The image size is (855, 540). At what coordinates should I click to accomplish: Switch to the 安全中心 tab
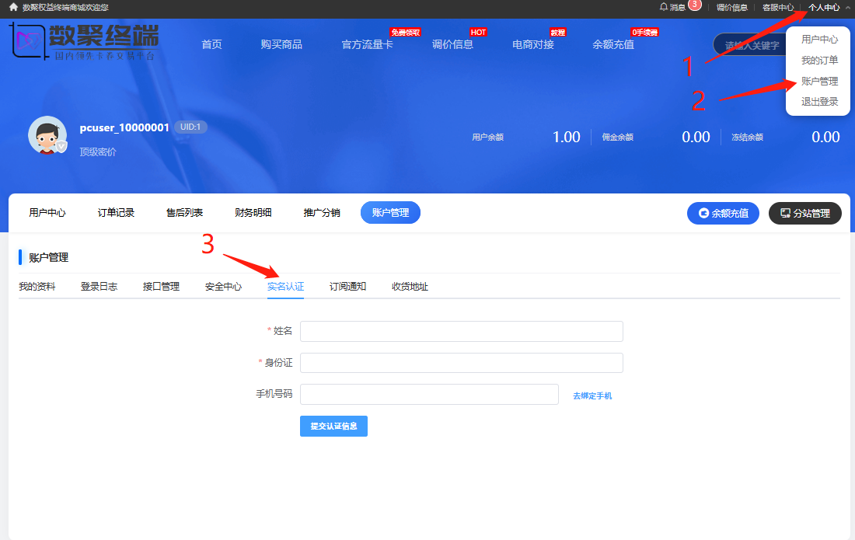[x=223, y=287]
